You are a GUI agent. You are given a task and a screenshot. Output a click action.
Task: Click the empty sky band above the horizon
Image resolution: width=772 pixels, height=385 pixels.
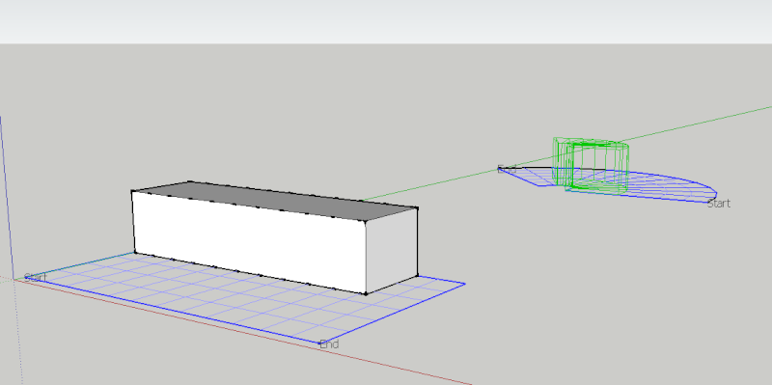386,21
